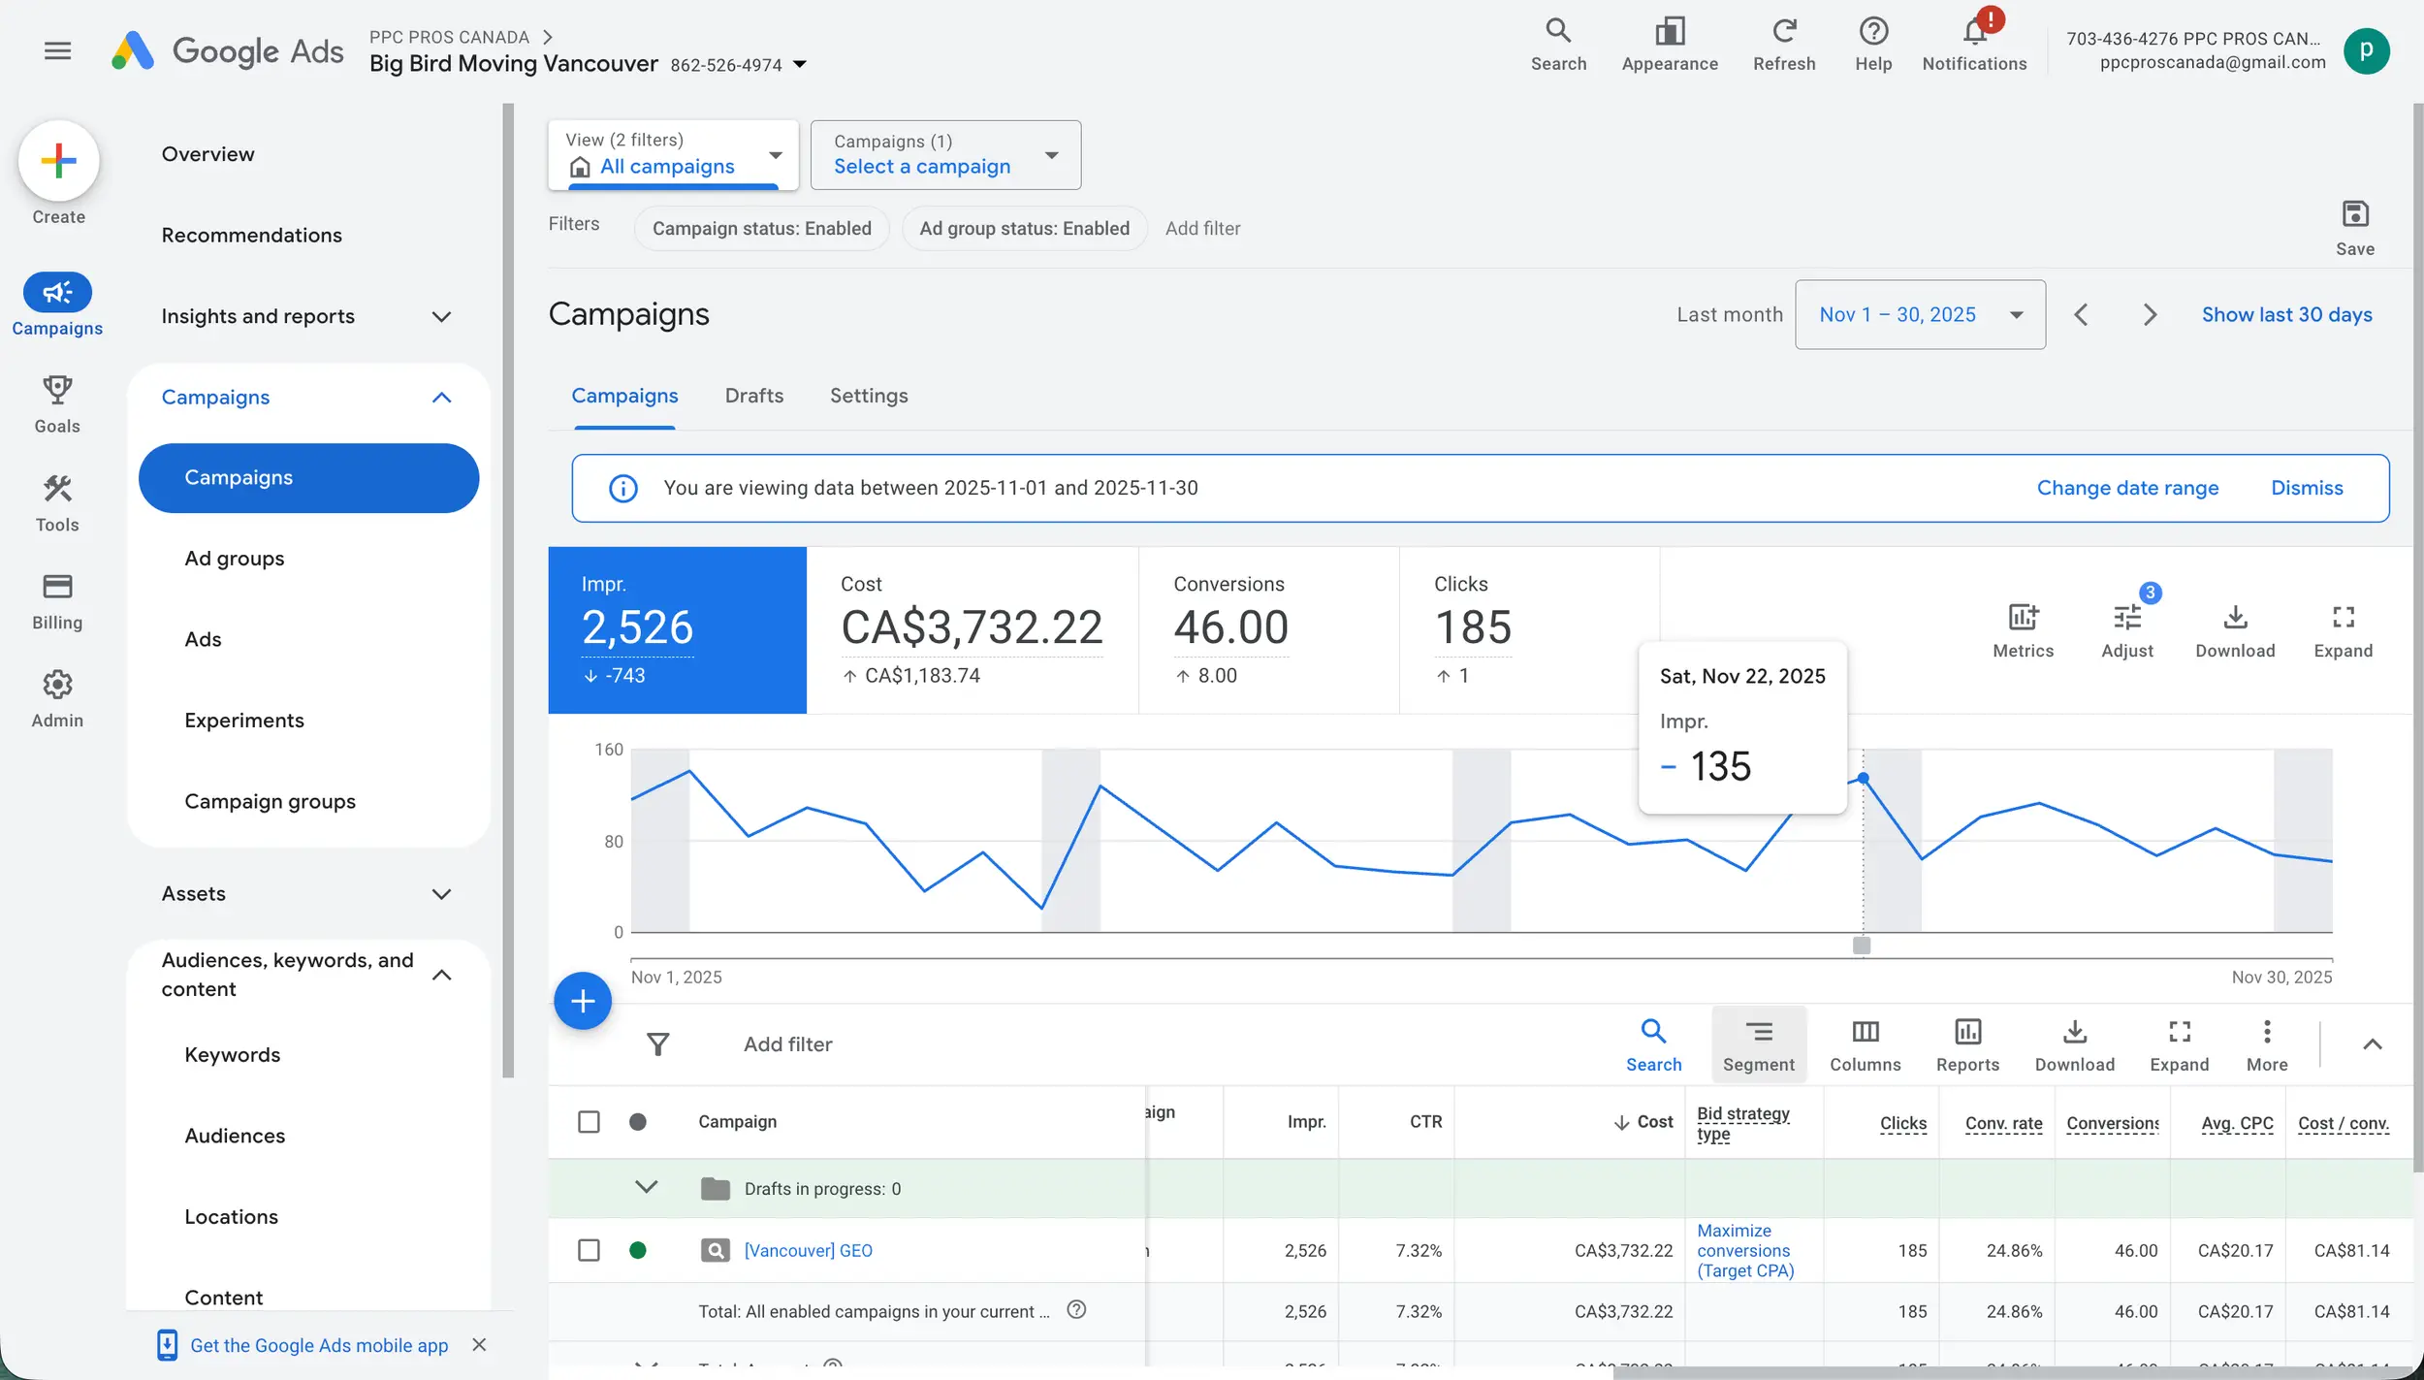The height and width of the screenshot is (1380, 2424).
Task: Dismiss the date range info banner
Action: click(x=2306, y=488)
